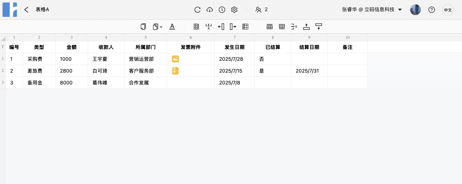462x184 pixels.
Task: Click the refresh icon in header
Action: click(x=197, y=10)
